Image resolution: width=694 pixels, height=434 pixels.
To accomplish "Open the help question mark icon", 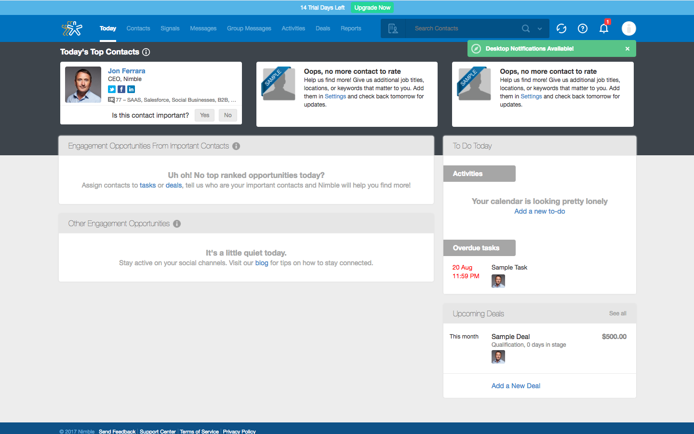I will point(583,28).
